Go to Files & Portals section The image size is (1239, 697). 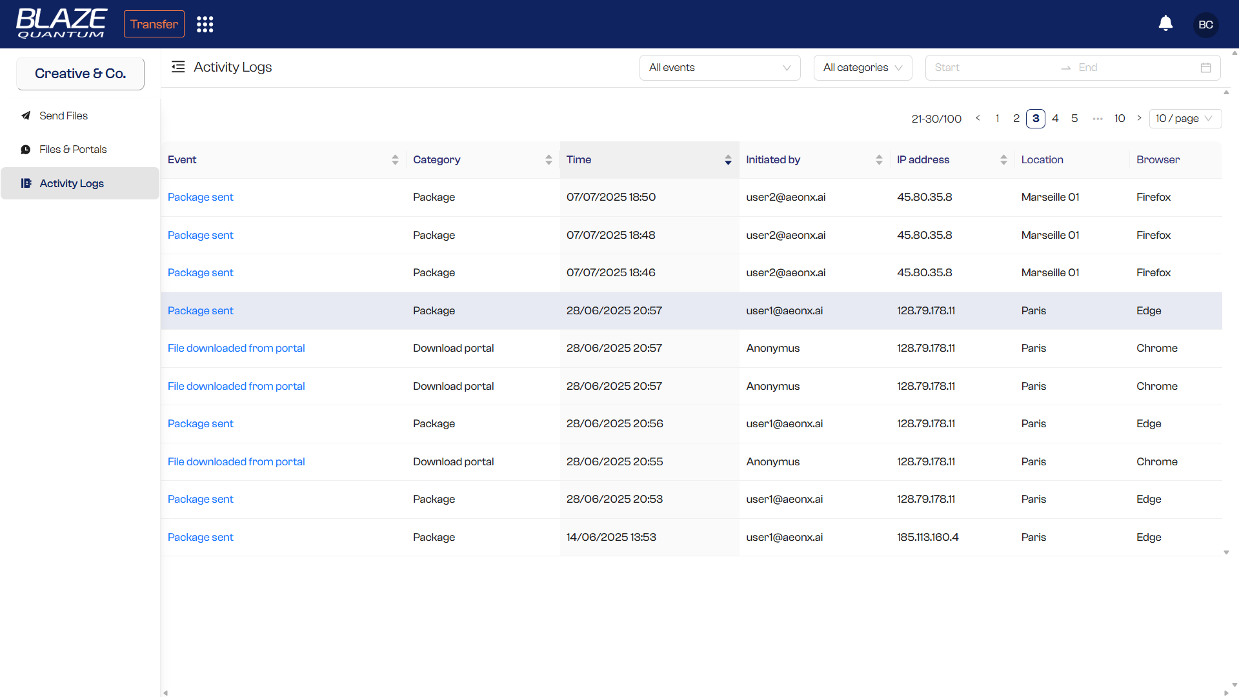(x=73, y=149)
